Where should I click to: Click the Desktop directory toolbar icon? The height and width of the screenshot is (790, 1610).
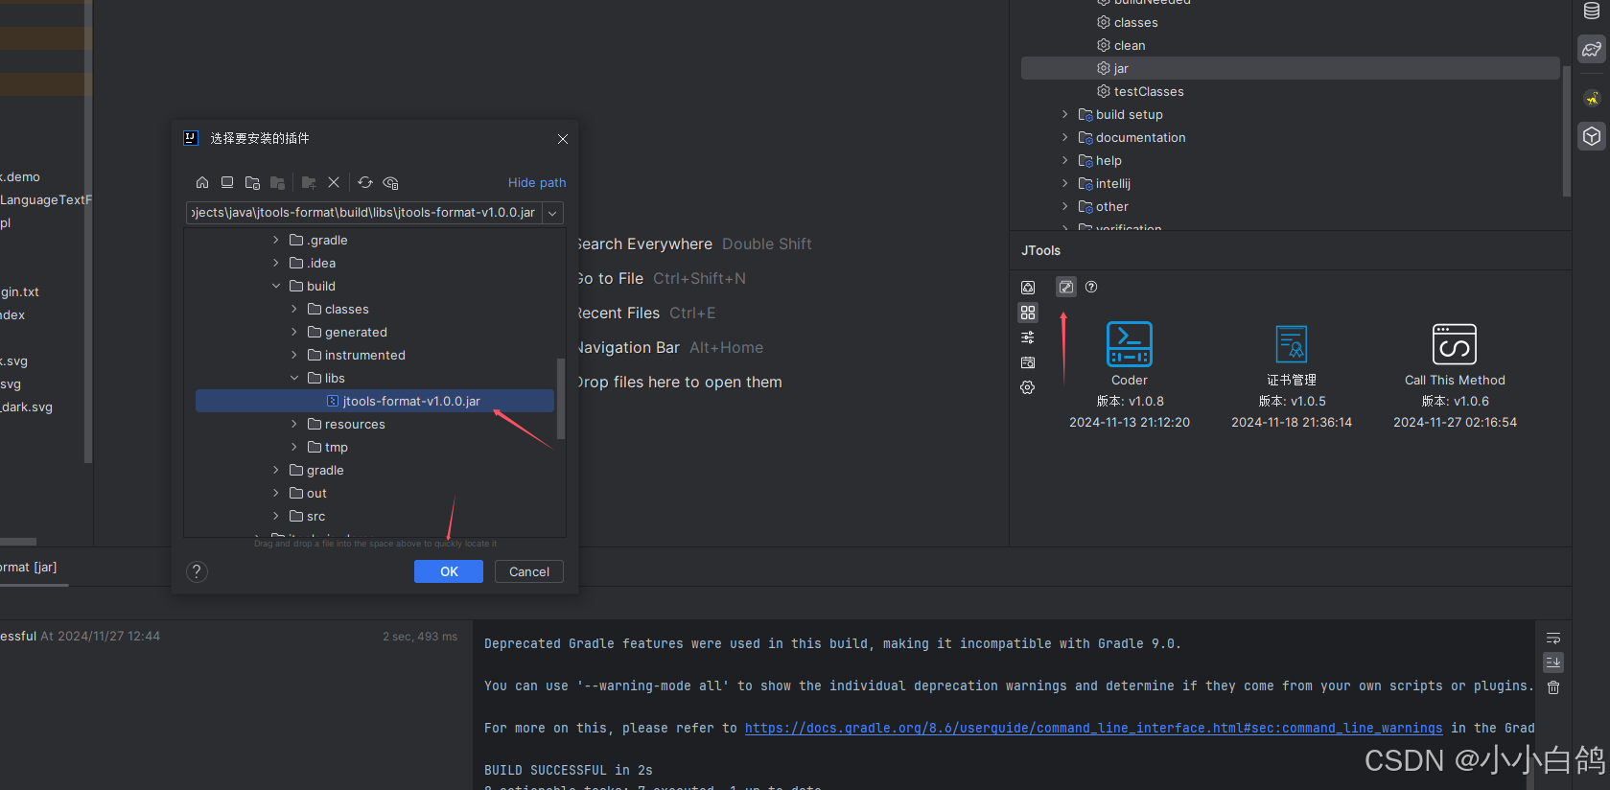click(227, 182)
